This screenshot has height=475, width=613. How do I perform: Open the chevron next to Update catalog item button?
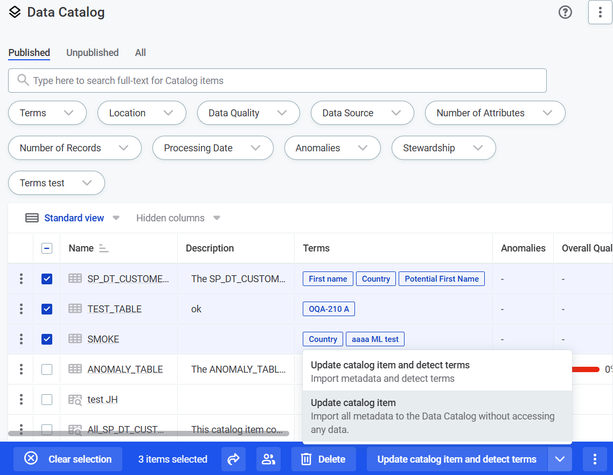(x=560, y=459)
